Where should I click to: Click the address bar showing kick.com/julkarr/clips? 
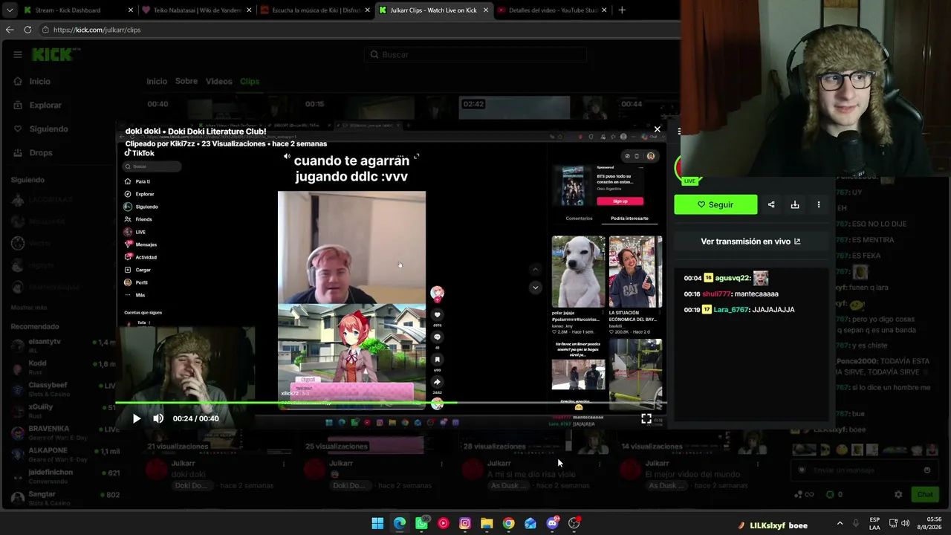coord(357,30)
